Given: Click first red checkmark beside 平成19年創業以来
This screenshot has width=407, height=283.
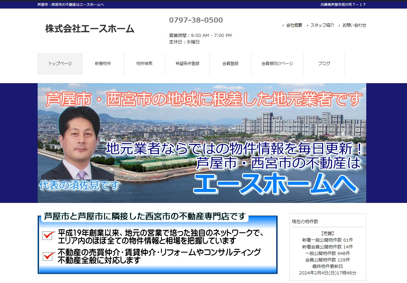Looking at the screenshot, I should pos(49,235).
